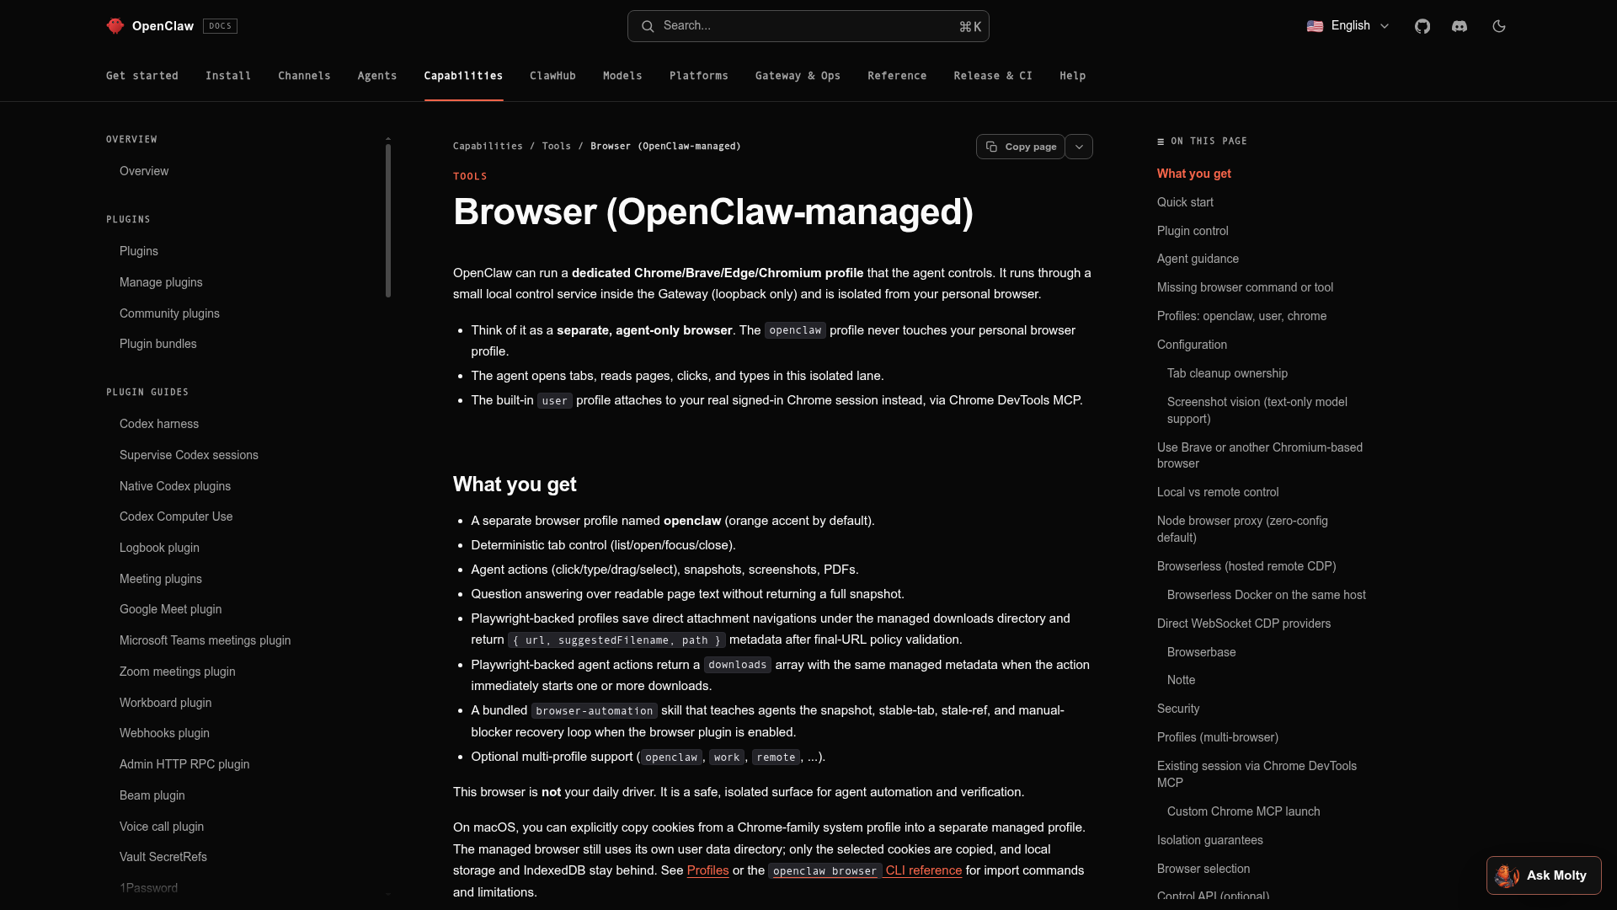Jump to What you get section

point(1193,174)
